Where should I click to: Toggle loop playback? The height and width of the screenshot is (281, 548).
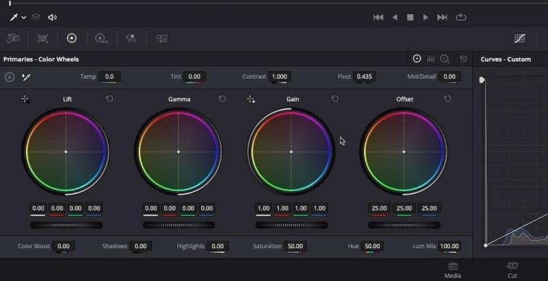click(461, 17)
